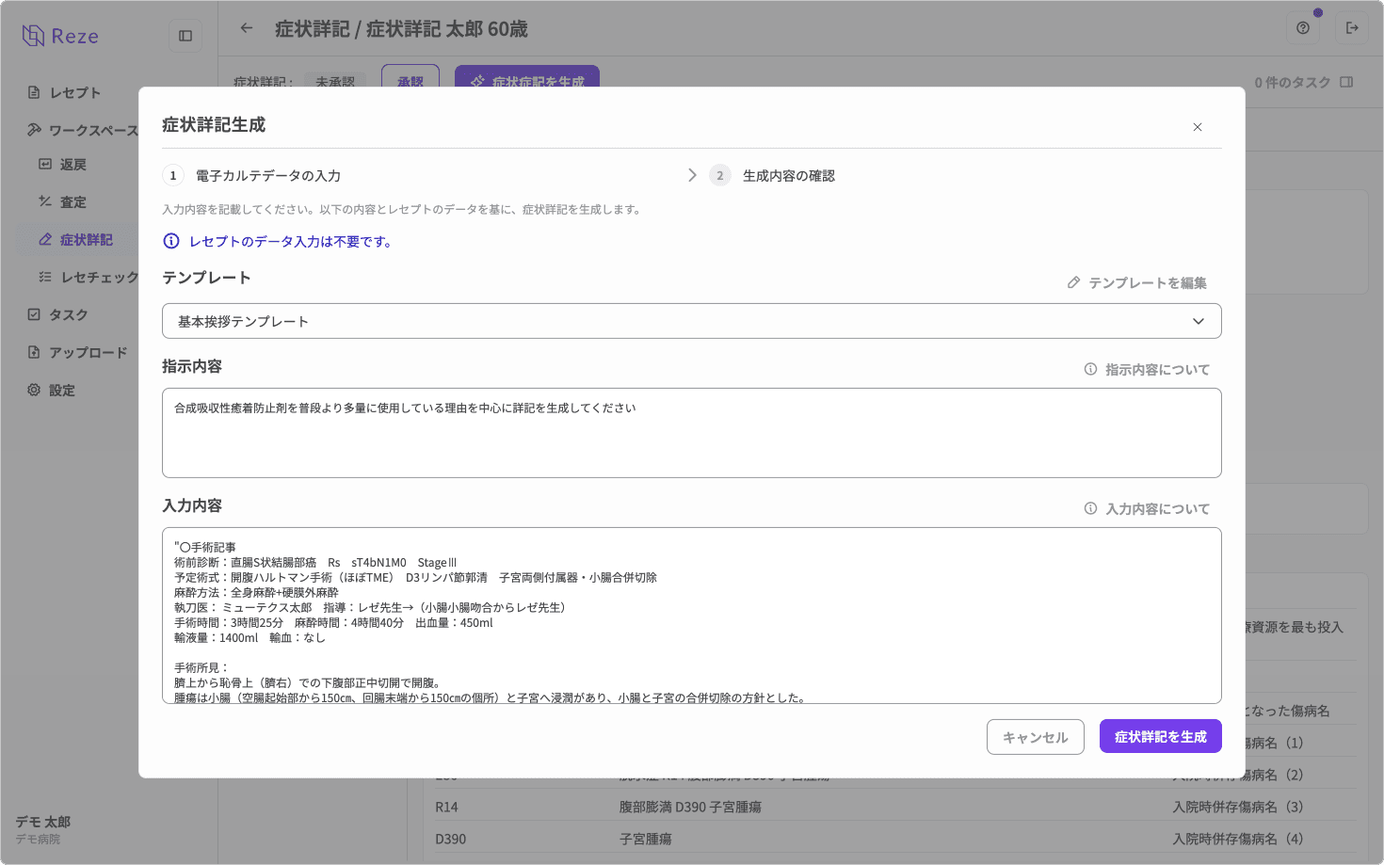
Task: Click the アップロード document icon
Action: click(x=32, y=352)
